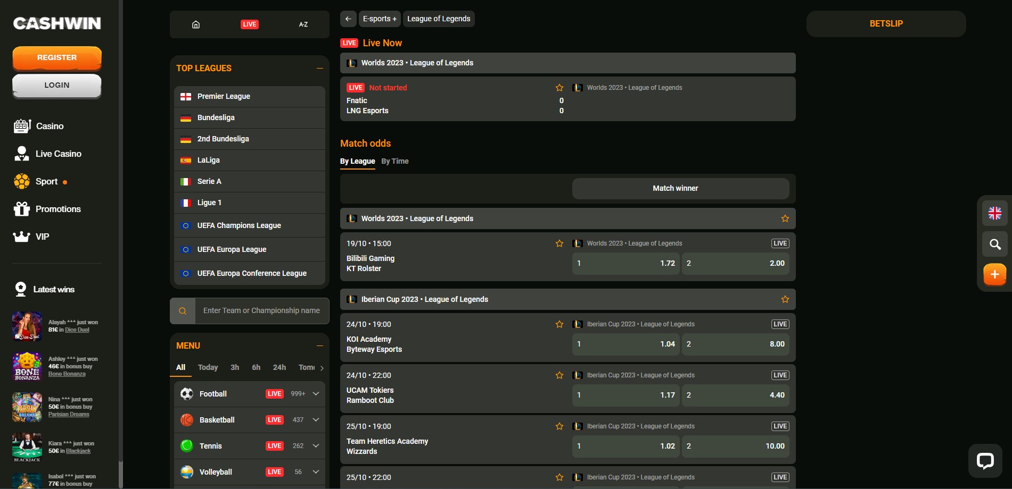
Task: Favorite the Iberian Cup 2023 league header
Action: 785,299
